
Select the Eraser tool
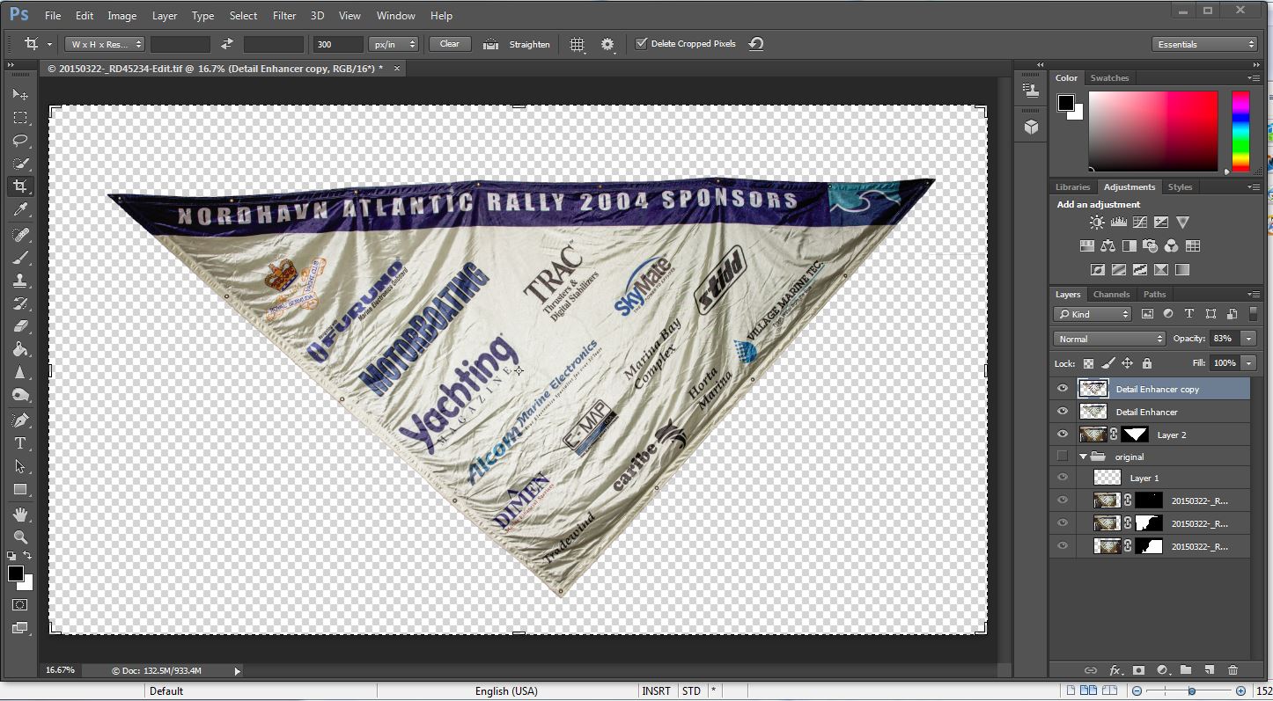point(19,326)
